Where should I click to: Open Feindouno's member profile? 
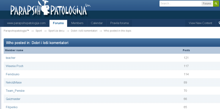[12, 74]
